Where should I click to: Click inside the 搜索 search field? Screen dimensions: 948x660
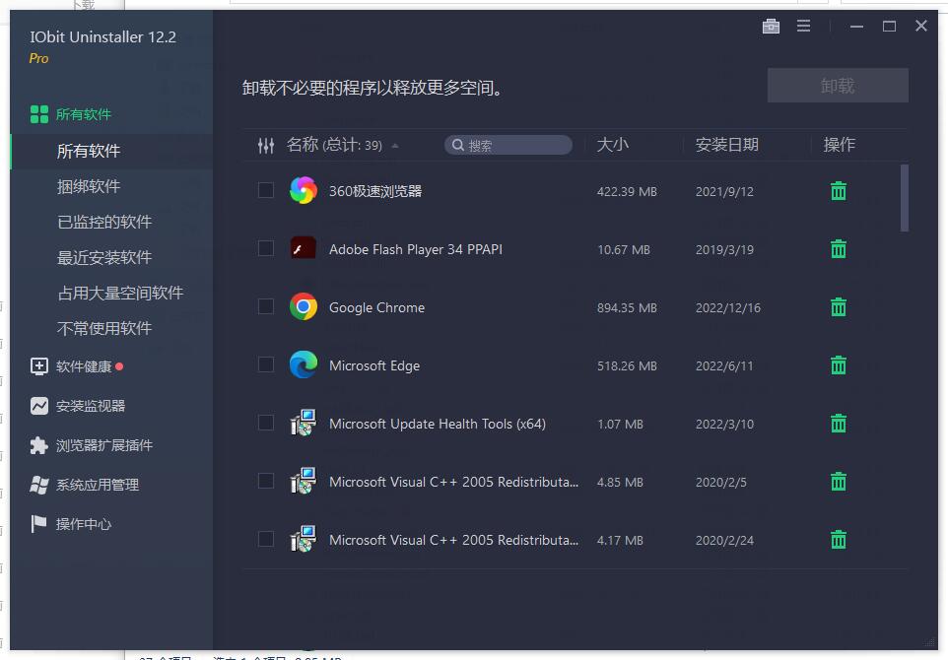tap(508, 144)
